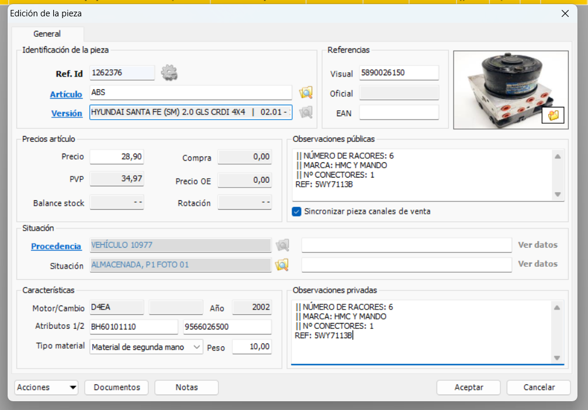
Task: Open the Situación search lookup icon
Action: (x=282, y=265)
